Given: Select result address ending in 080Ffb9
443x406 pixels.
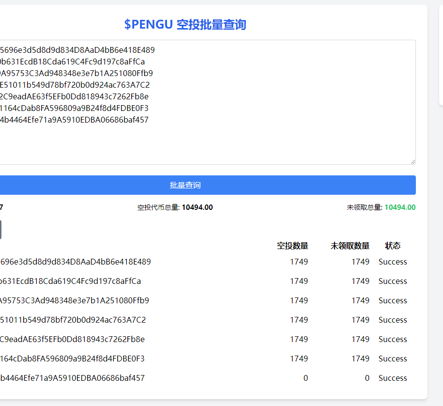Looking at the screenshot, I should tap(74, 300).
